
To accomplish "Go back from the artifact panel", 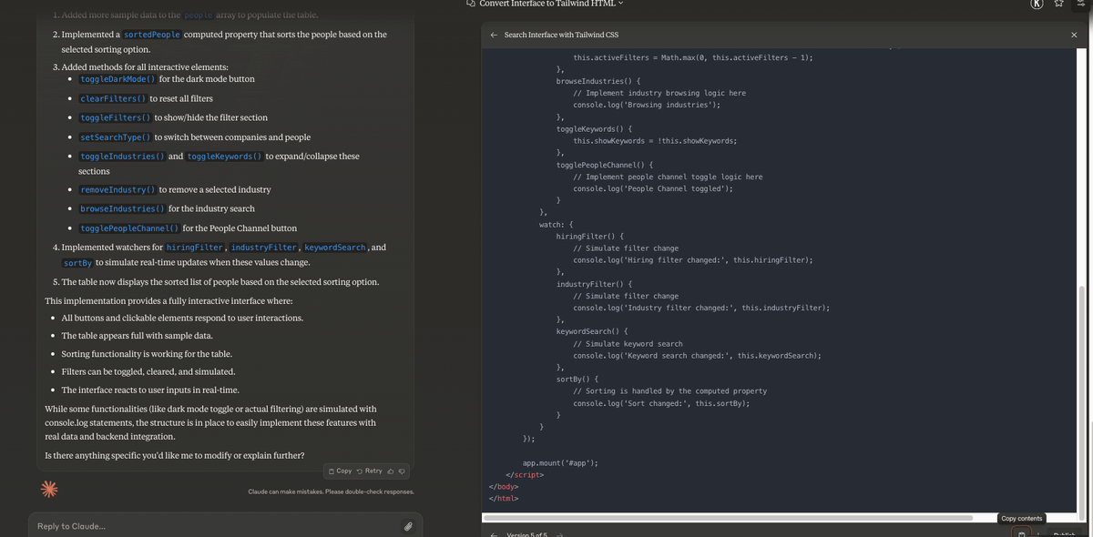I will [x=494, y=35].
